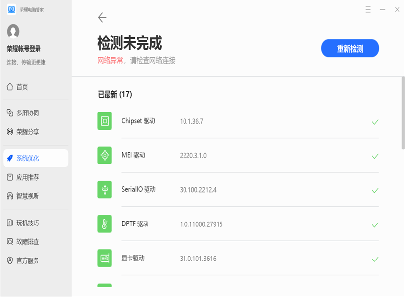Open 应用推荐 sidebar item
The width and height of the screenshot is (405, 297).
[27, 177]
